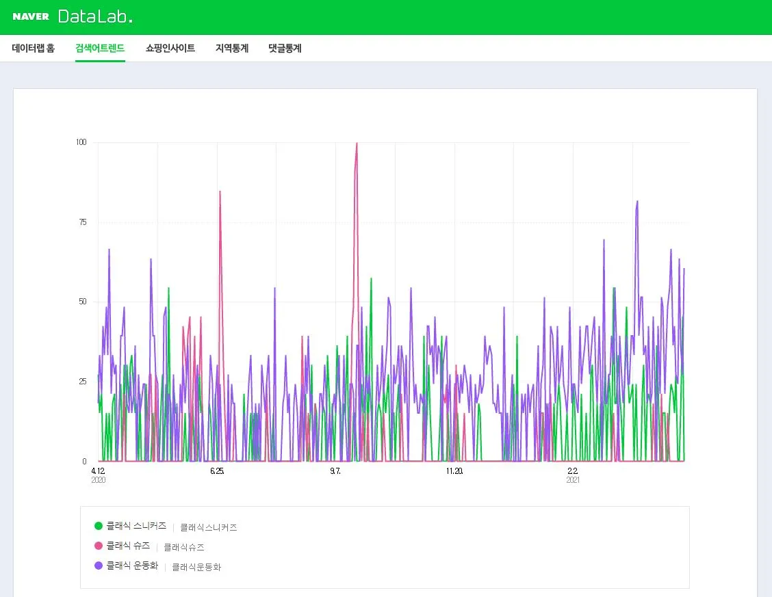Click the pink peak at value 100
The height and width of the screenshot is (597, 772).
click(357, 144)
